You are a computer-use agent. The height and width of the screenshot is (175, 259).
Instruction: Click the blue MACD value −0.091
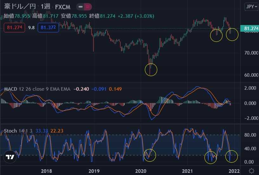pos(99,89)
